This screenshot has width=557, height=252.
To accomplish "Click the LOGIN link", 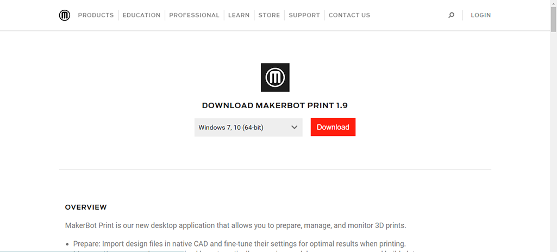I will 480,15.
